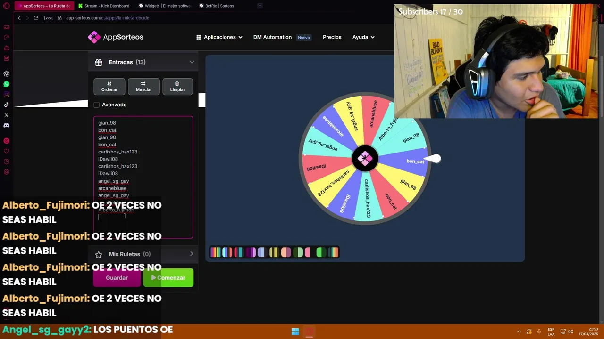Click the Windows Start button
Screen dimensions: 604x339
(x=295, y=331)
